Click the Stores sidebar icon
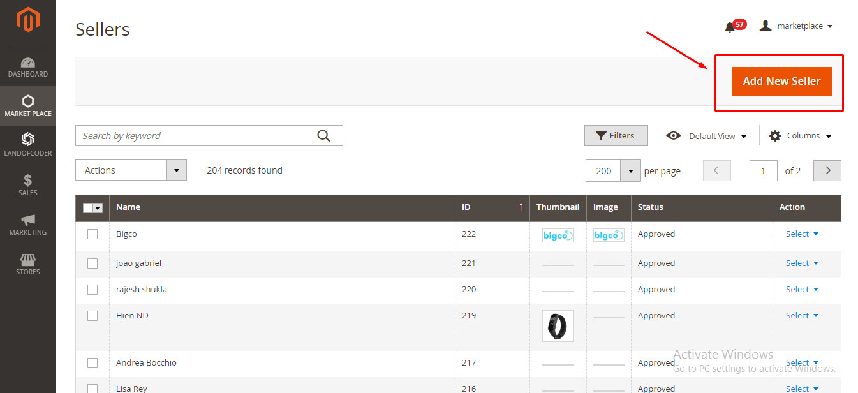Viewport: 858px width, 393px height. tap(28, 264)
